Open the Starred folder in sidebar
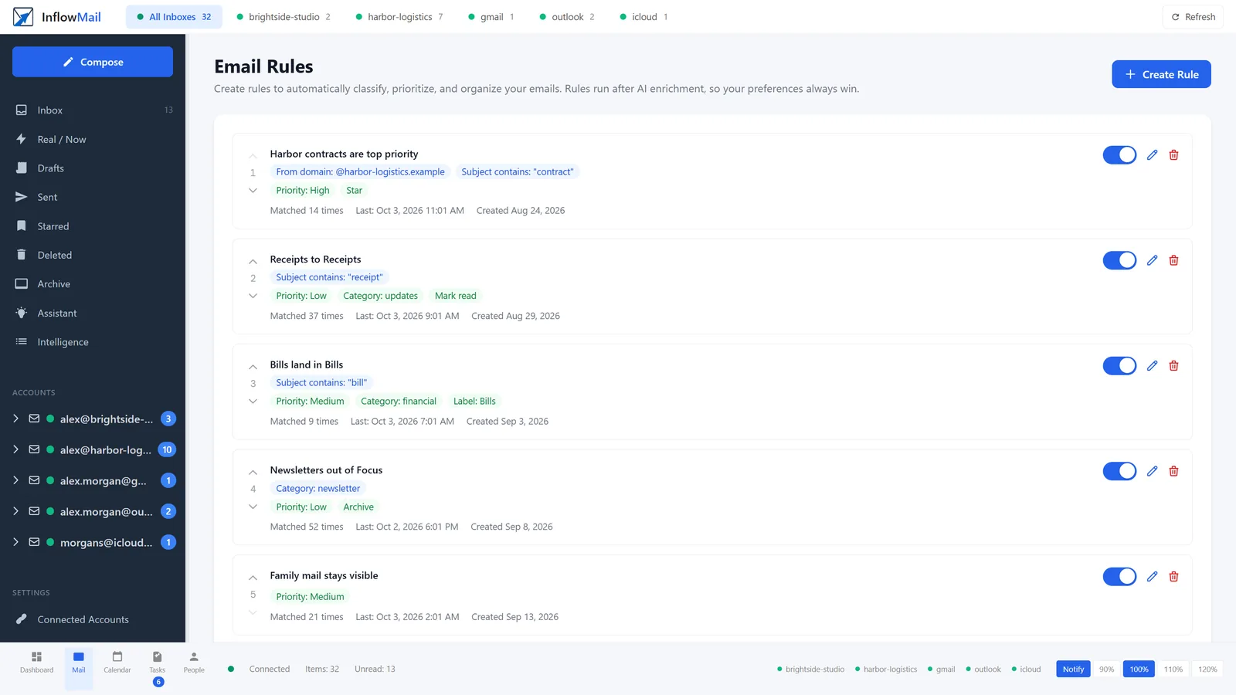1236x695 pixels. click(x=93, y=226)
